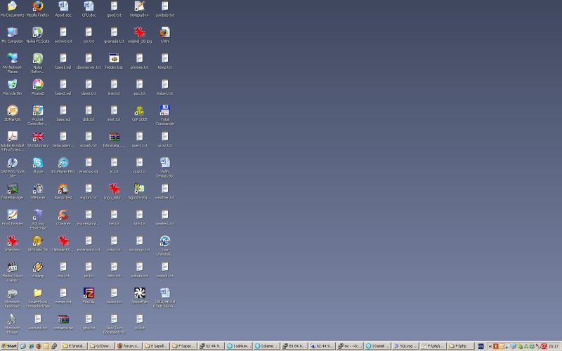Screen dimensions: 562x351
Task: Click the system tray clock
Action: pyautogui.click(x=554, y=346)
